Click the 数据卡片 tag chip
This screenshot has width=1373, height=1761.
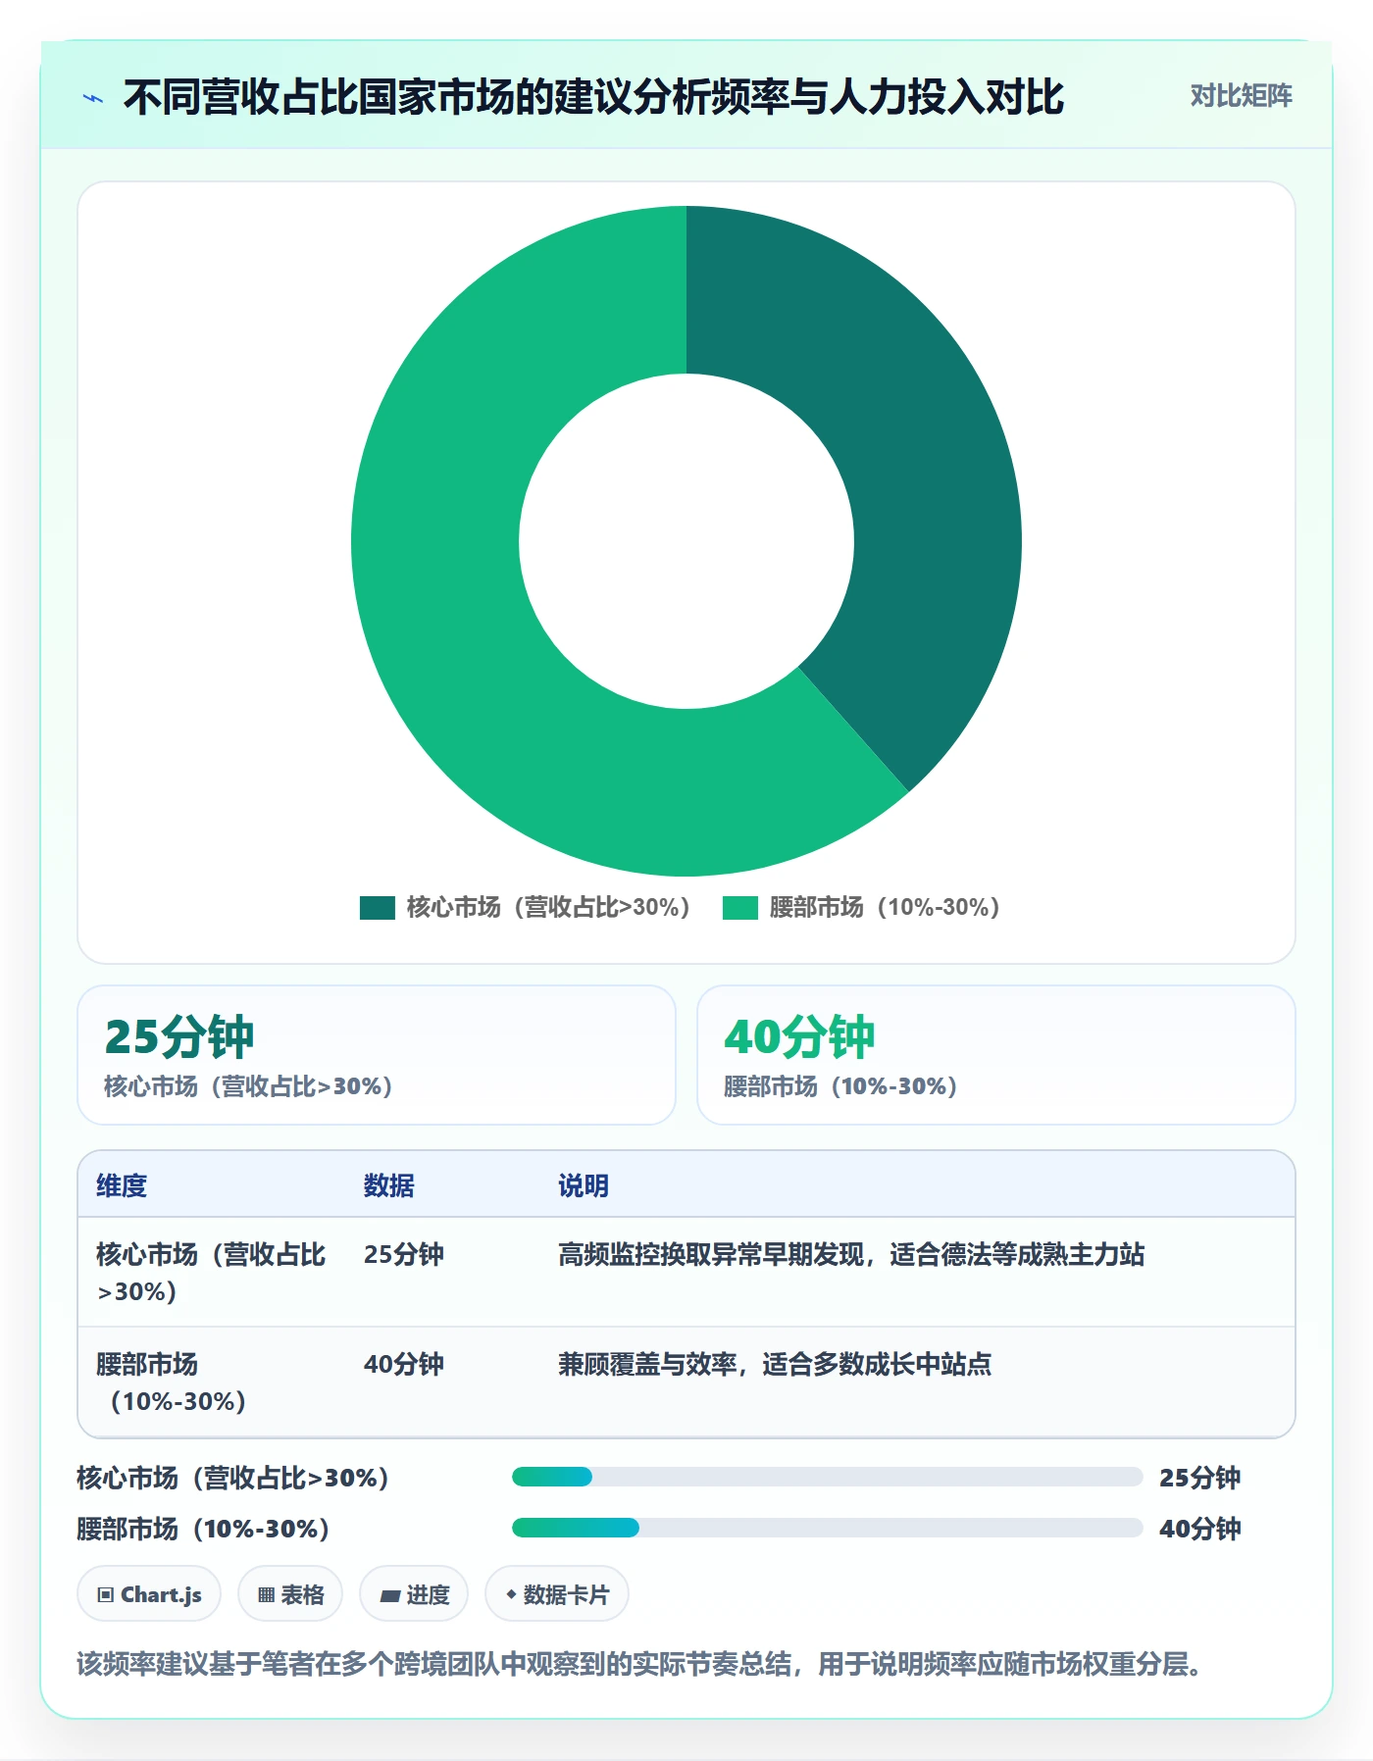[x=557, y=1594]
